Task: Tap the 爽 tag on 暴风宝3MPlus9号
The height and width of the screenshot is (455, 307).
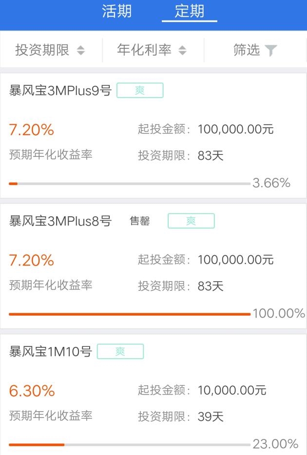Action: 140,91
